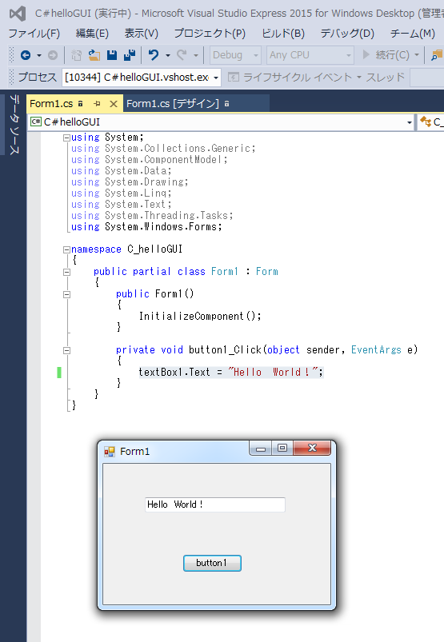Save the current file with disk icon
This screenshot has height=642, width=444.
[112, 55]
